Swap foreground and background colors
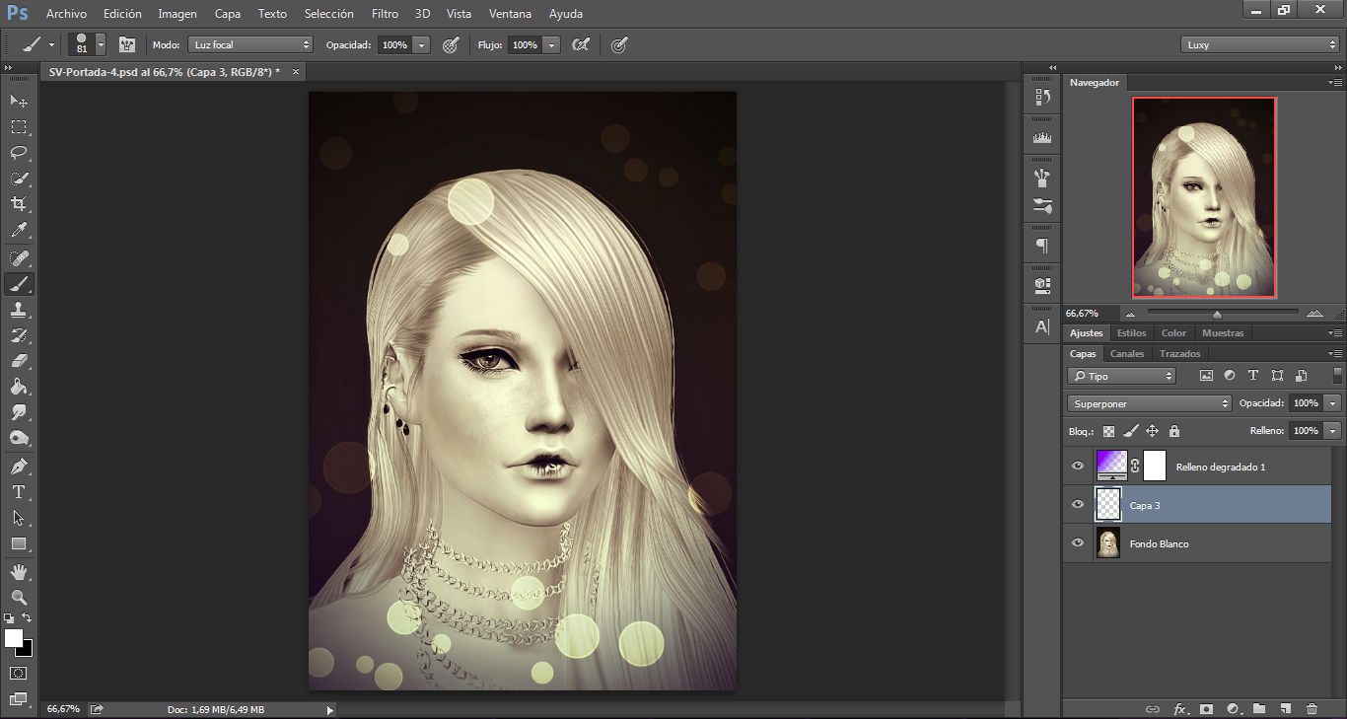 28,617
